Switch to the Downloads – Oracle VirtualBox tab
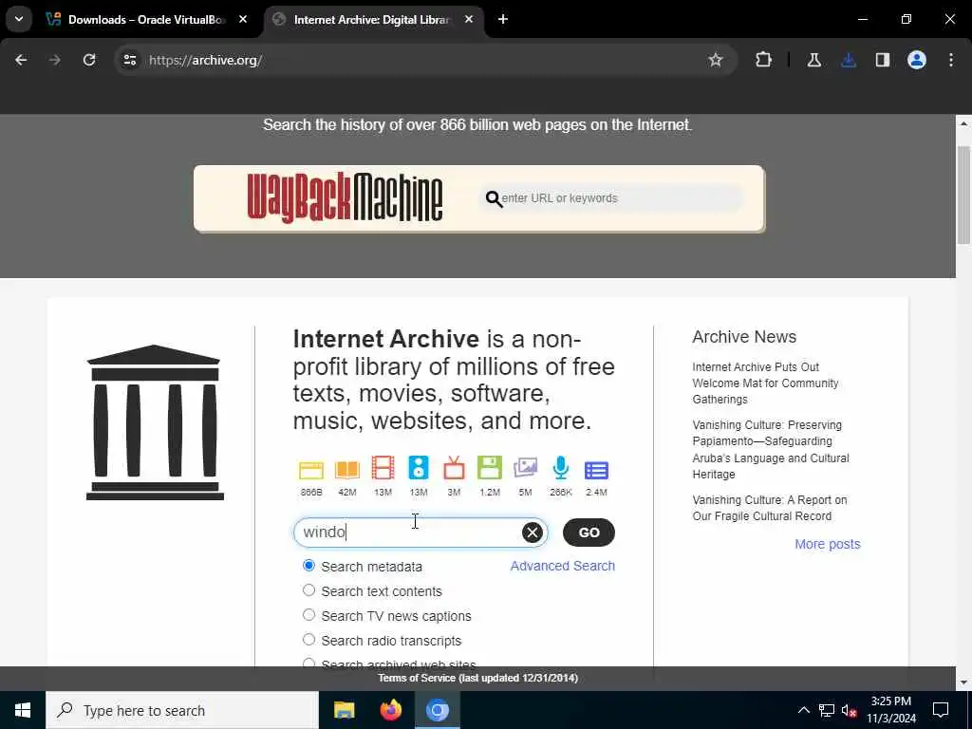 [x=146, y=20]
